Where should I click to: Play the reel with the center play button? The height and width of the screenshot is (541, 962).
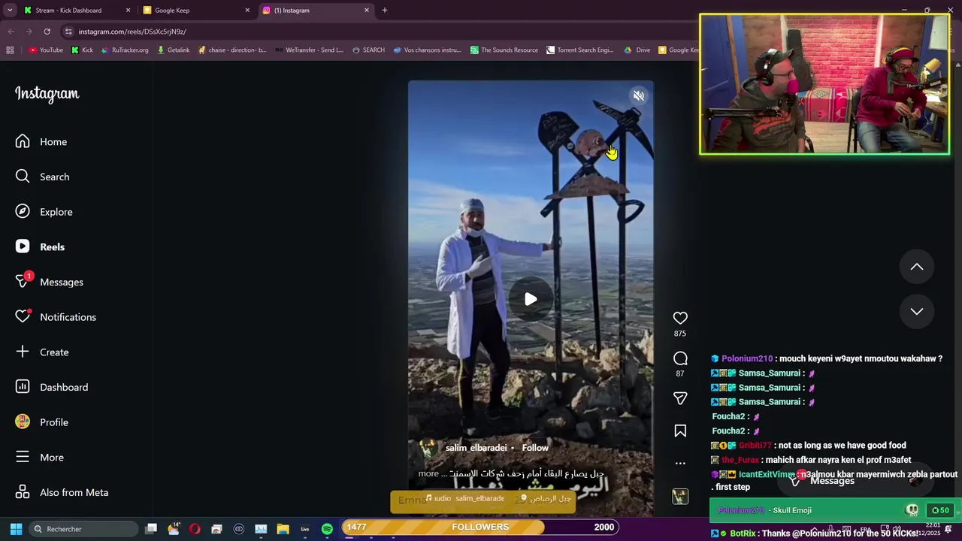[x=531, y=299]
